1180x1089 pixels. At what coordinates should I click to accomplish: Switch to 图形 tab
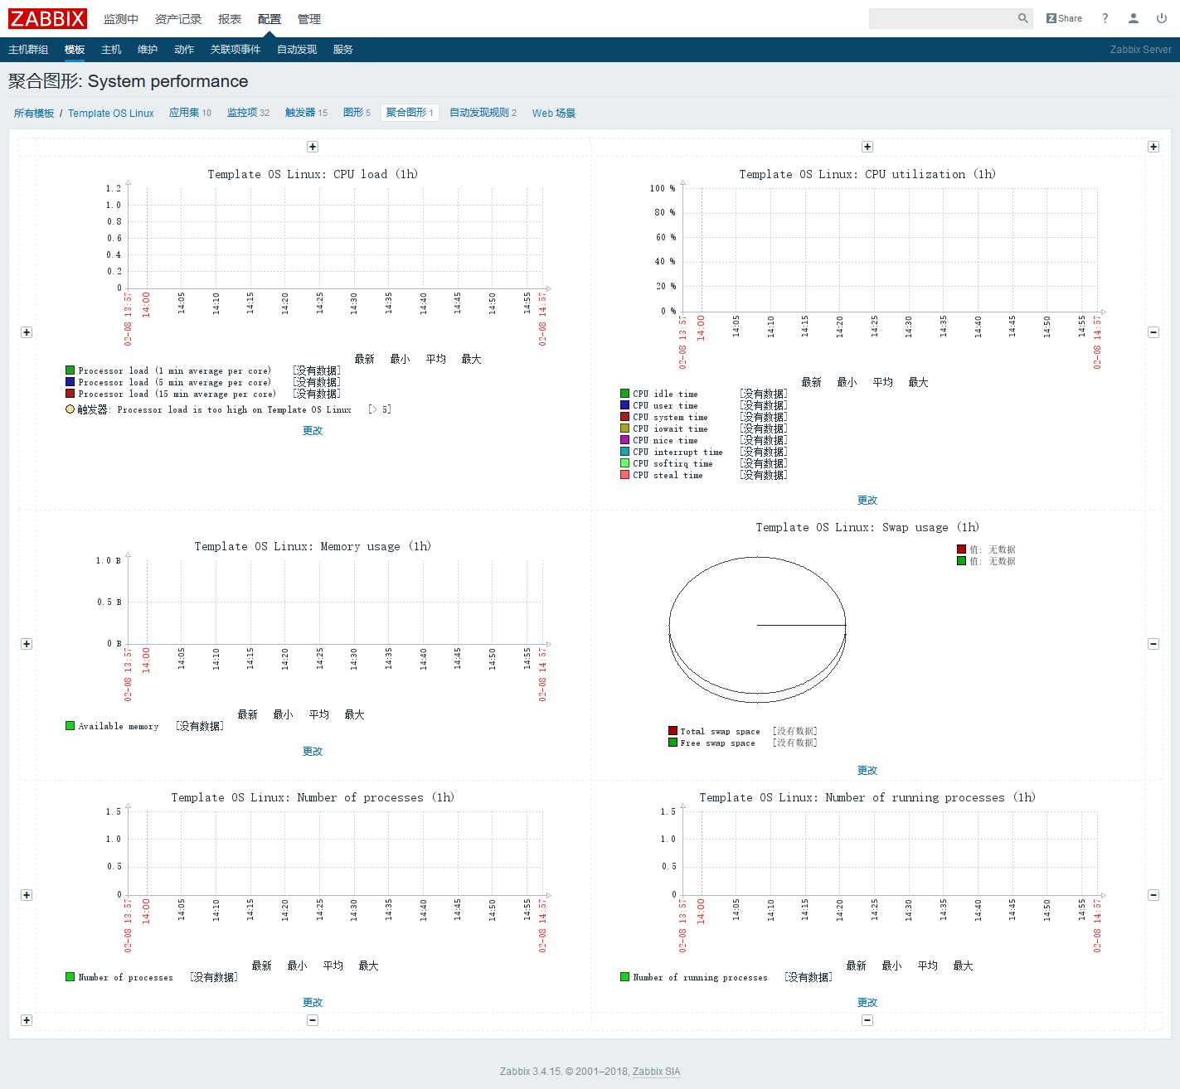[353, 113]
